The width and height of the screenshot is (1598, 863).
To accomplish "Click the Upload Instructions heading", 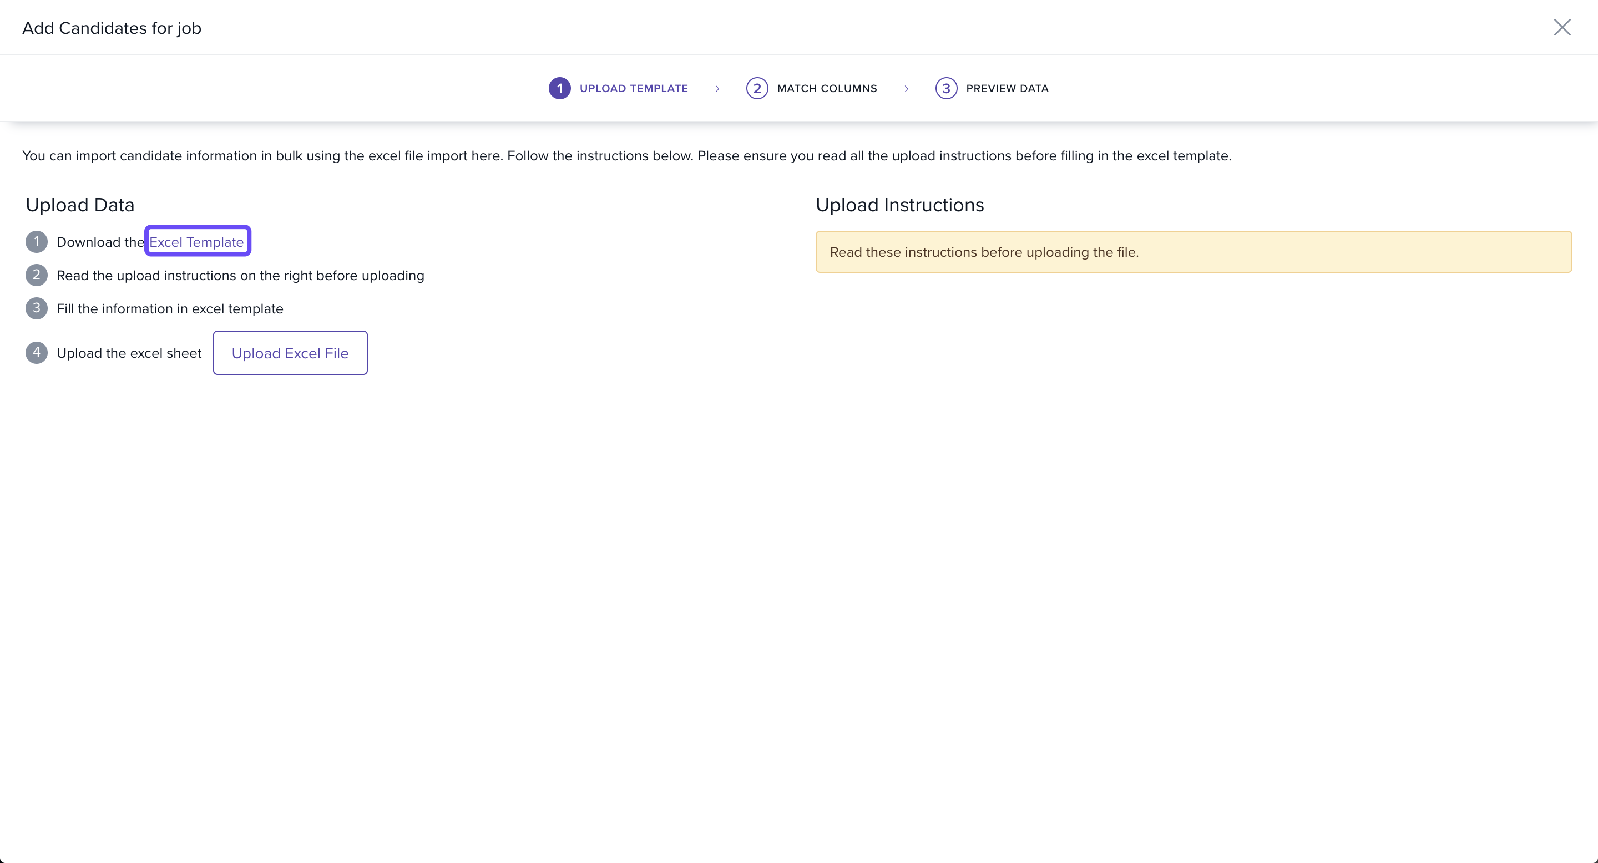I will [x=899, y=205].
